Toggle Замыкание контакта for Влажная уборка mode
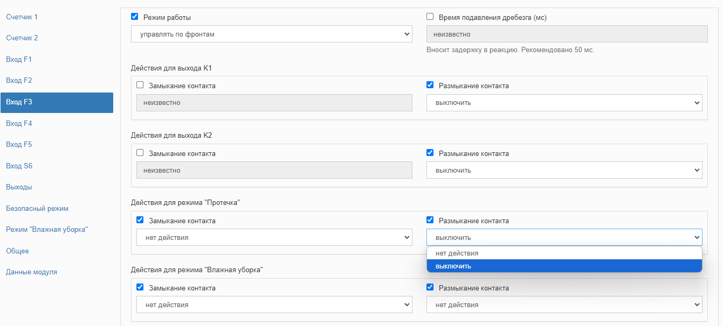Viewport: 723px width, 326px height. coord(140,287)
